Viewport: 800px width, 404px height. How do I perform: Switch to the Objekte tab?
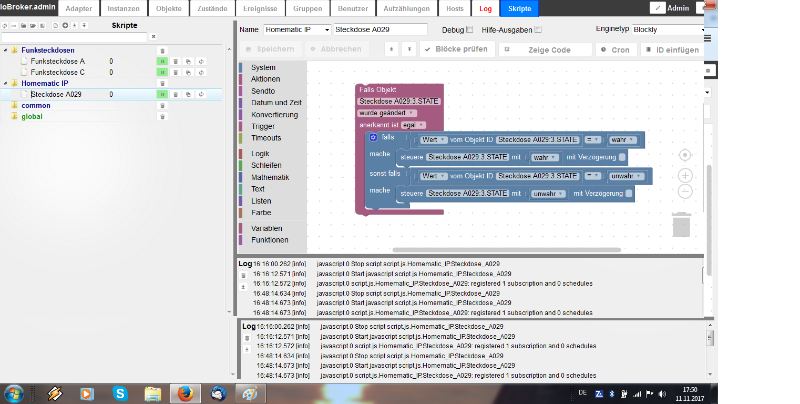point(169,8)
